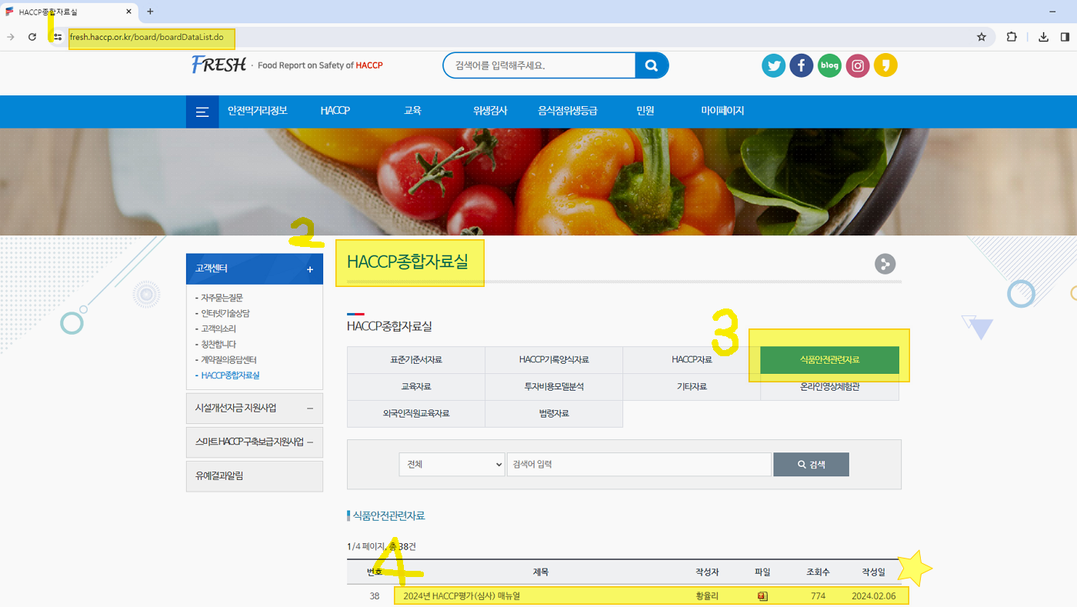The height and width of the screenshot is (607, 1077).
Task: Open the 자주묻는질문 sidebar link
Action: coord(222,298)
